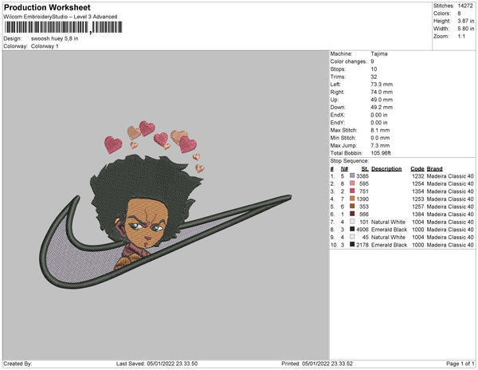Click thread code '1253'
Screen dimensions: 478x370
tap(418, 199)
